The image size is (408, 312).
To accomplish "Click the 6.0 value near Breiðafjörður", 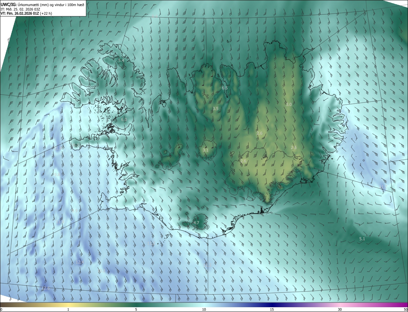I will (x=124, y=119).
